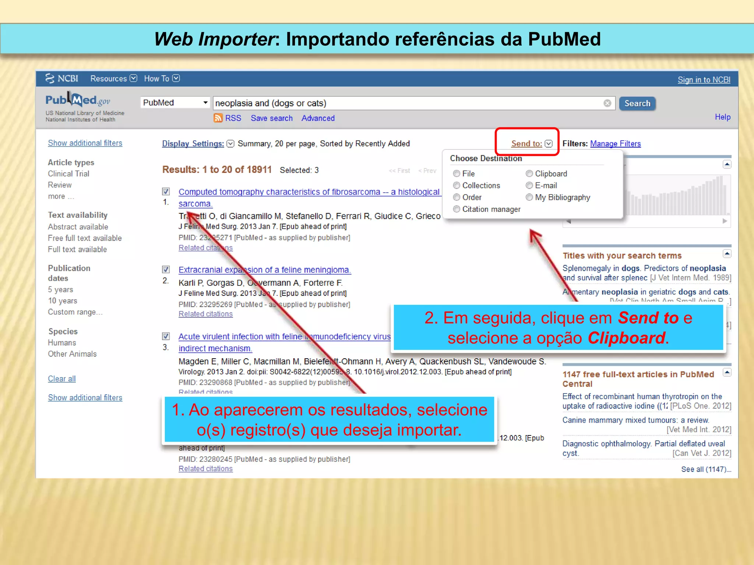The image size is (754, 565).
Task: Click Related citations under PMID 23280245
Action: pos(205,469)
